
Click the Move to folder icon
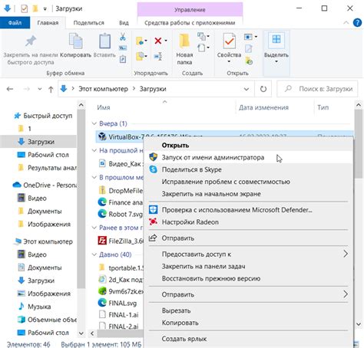[140, 41]
